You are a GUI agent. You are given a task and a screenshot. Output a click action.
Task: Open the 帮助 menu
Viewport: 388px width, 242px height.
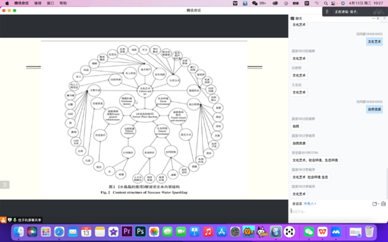(63, 3)
